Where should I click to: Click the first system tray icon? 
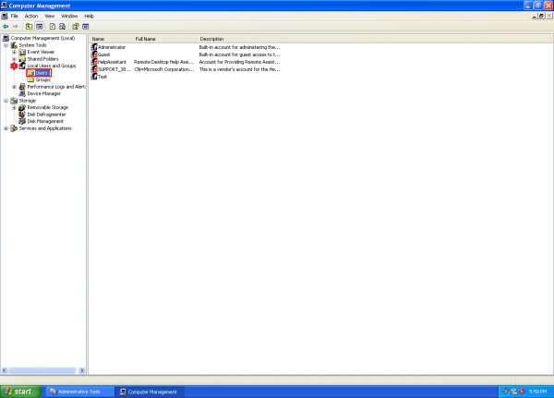tap(506, 392)
